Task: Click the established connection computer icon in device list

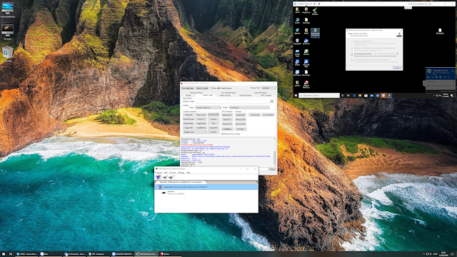Action: [x=160, y=187]
